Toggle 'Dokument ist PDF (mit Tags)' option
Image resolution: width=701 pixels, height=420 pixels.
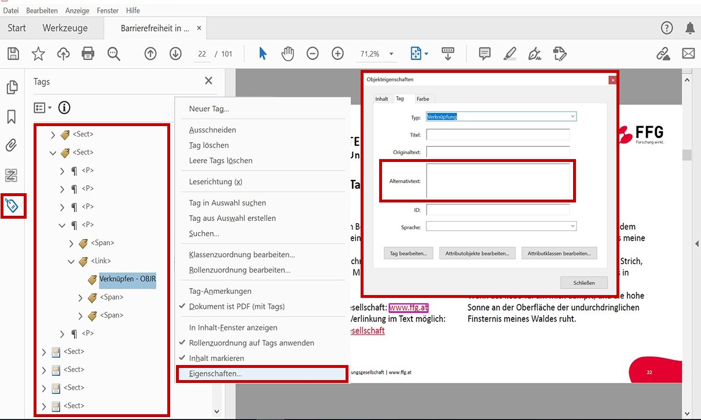pos(237,306)
